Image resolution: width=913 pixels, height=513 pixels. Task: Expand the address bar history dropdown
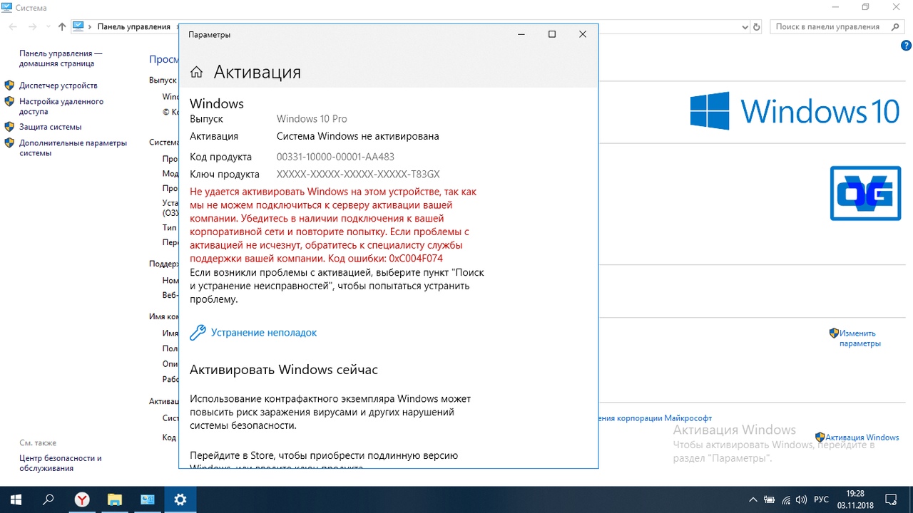tap(745, 26)
